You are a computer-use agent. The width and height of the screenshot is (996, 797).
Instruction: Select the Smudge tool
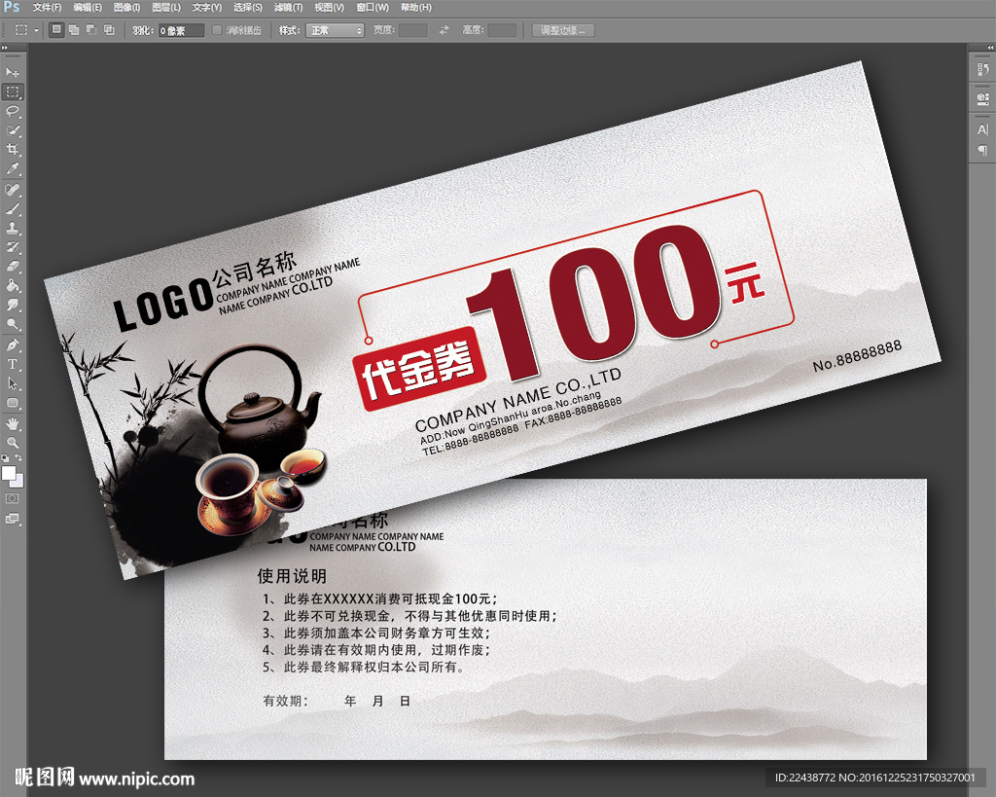coord(12,305)
